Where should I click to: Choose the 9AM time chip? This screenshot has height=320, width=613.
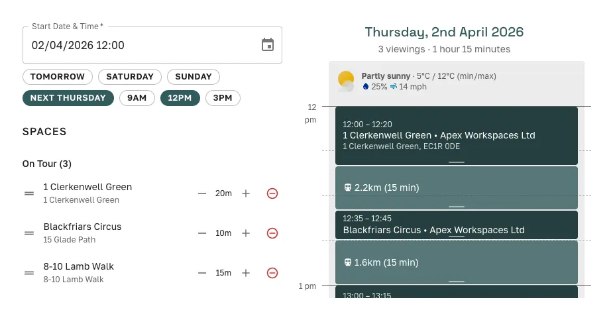(x=137, y=98)
